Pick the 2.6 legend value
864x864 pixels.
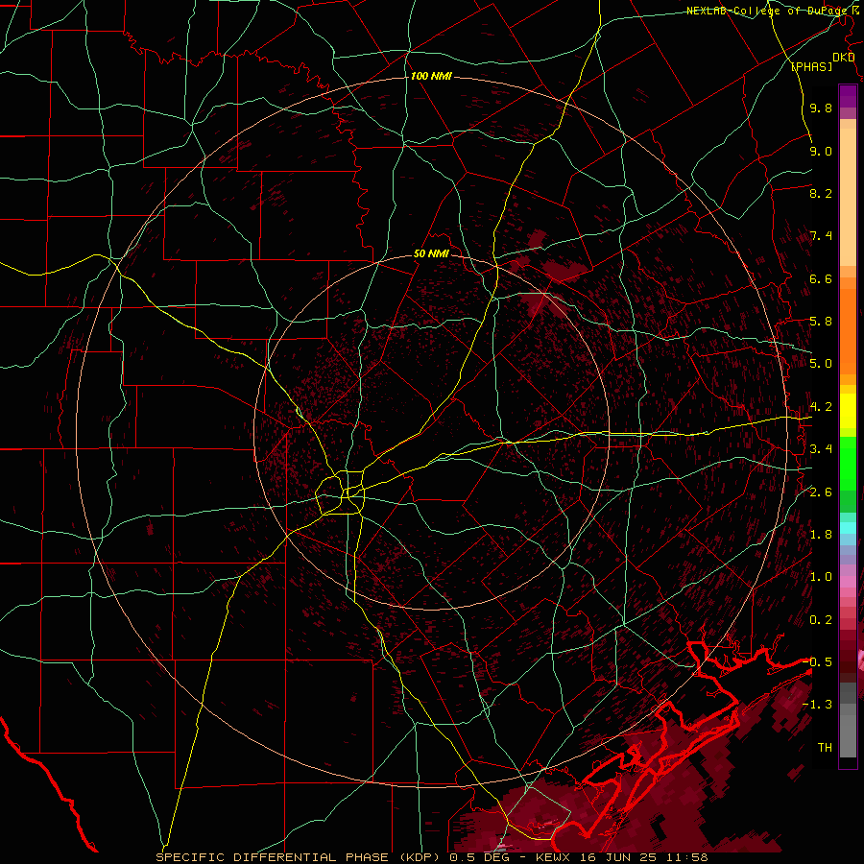(x=821, y=492)
